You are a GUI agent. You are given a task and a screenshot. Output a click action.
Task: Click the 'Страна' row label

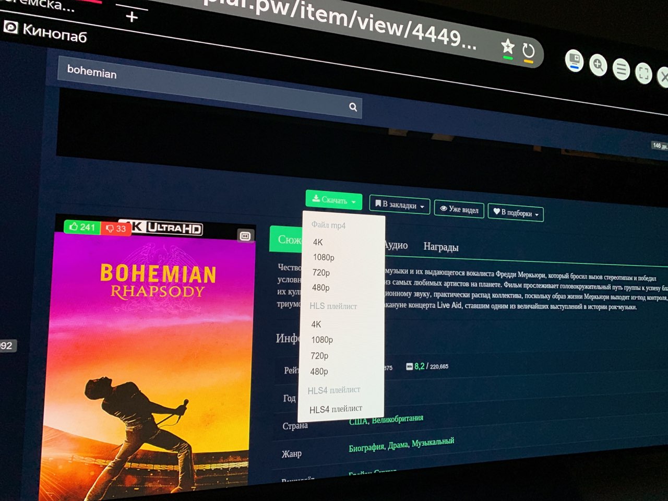click(295, 426)
